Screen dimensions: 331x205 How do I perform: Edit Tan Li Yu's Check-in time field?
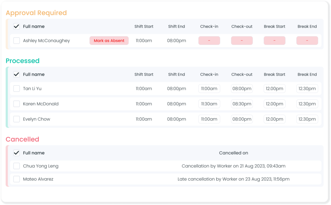coord(209,89)
